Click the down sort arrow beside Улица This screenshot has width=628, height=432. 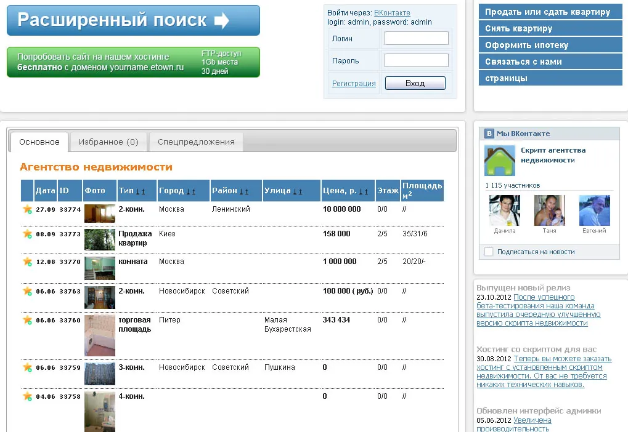295,191
